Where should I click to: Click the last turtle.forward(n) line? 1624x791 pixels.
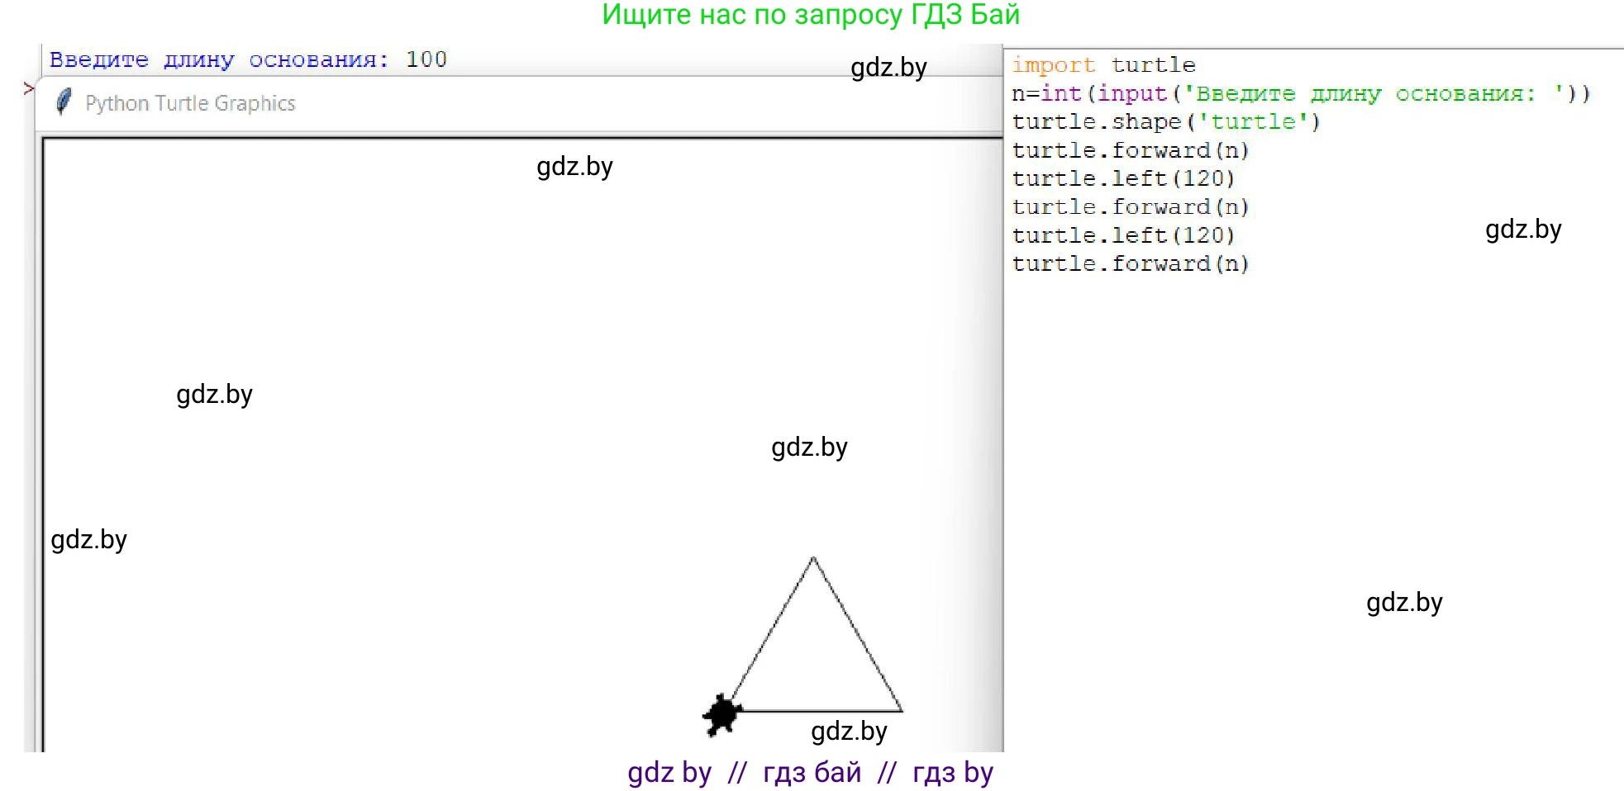click(x=1130, y=263)
